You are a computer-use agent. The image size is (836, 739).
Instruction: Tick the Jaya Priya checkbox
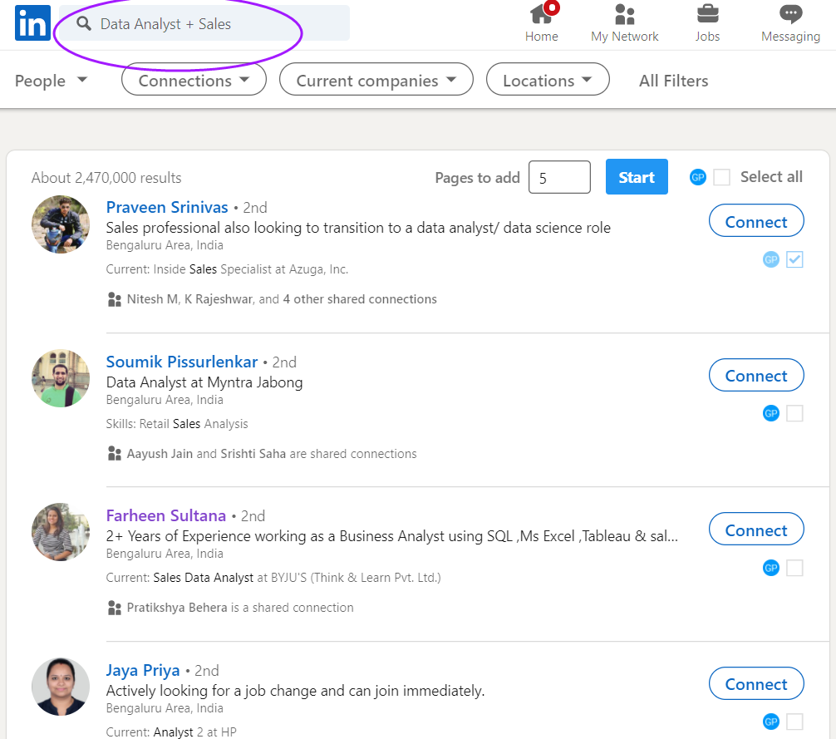click(x=794, y=722)
